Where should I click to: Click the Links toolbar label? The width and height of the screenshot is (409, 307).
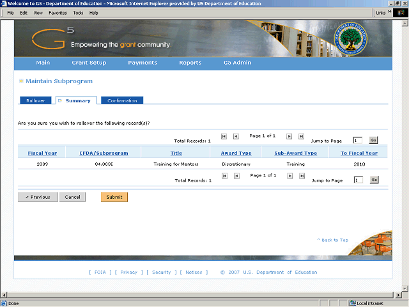pos(381,13)
